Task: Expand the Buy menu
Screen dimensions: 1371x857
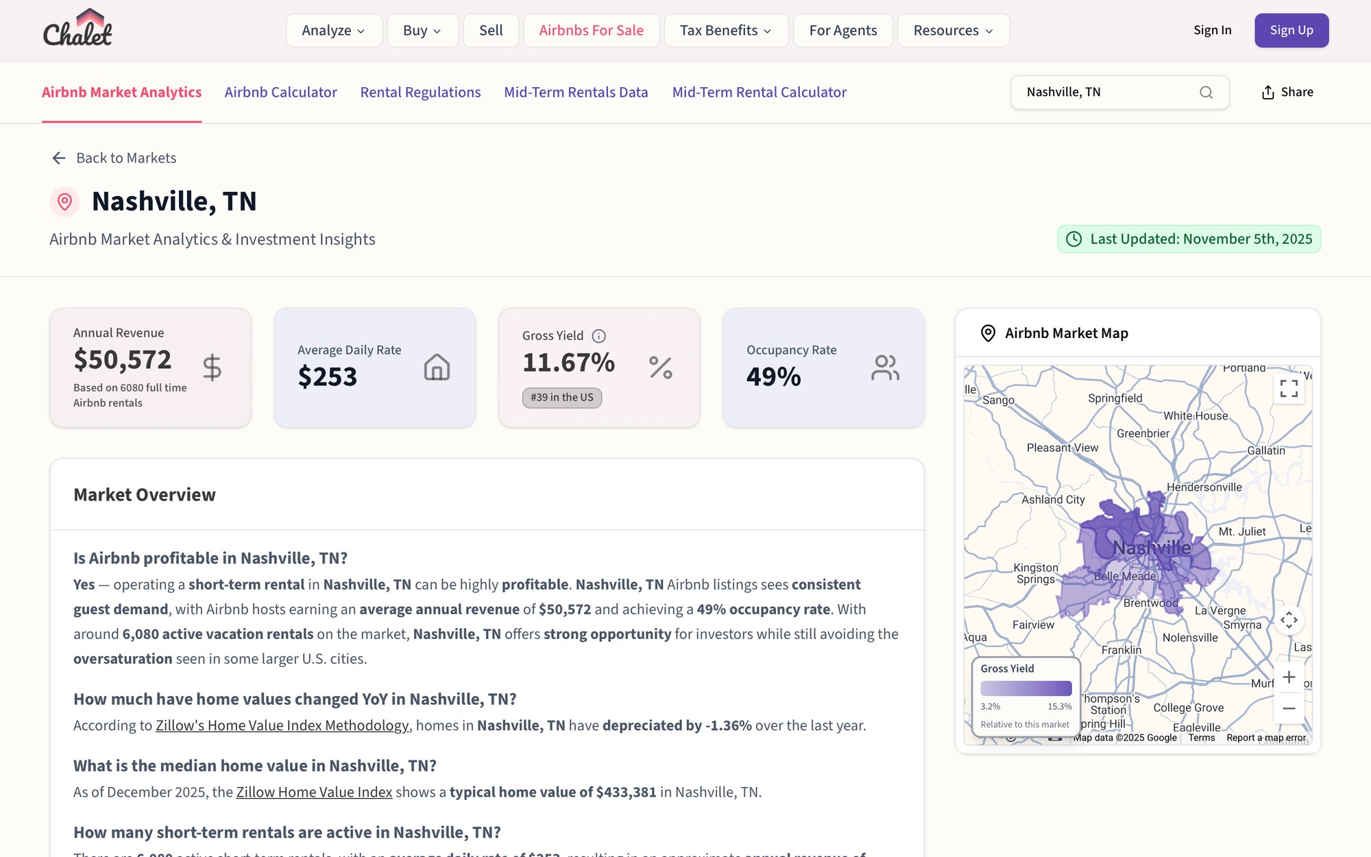Action: click(x=422, y=30)
